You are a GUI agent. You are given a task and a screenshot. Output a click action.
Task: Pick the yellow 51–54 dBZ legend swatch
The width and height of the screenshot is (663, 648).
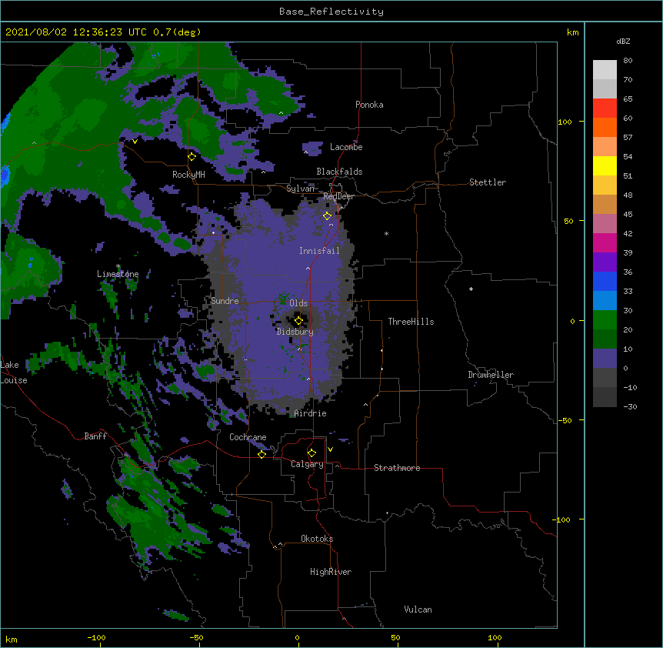click(605, 165)
